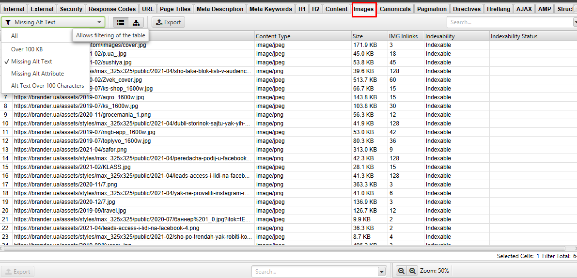This screenshot has width=577, height=278.
Task: Click the disabled Export button at bottom
Action: pyautogui.click(x=17, y=272)
